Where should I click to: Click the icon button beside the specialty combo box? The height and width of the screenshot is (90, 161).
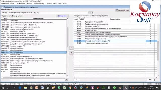(x=92, y=13)
